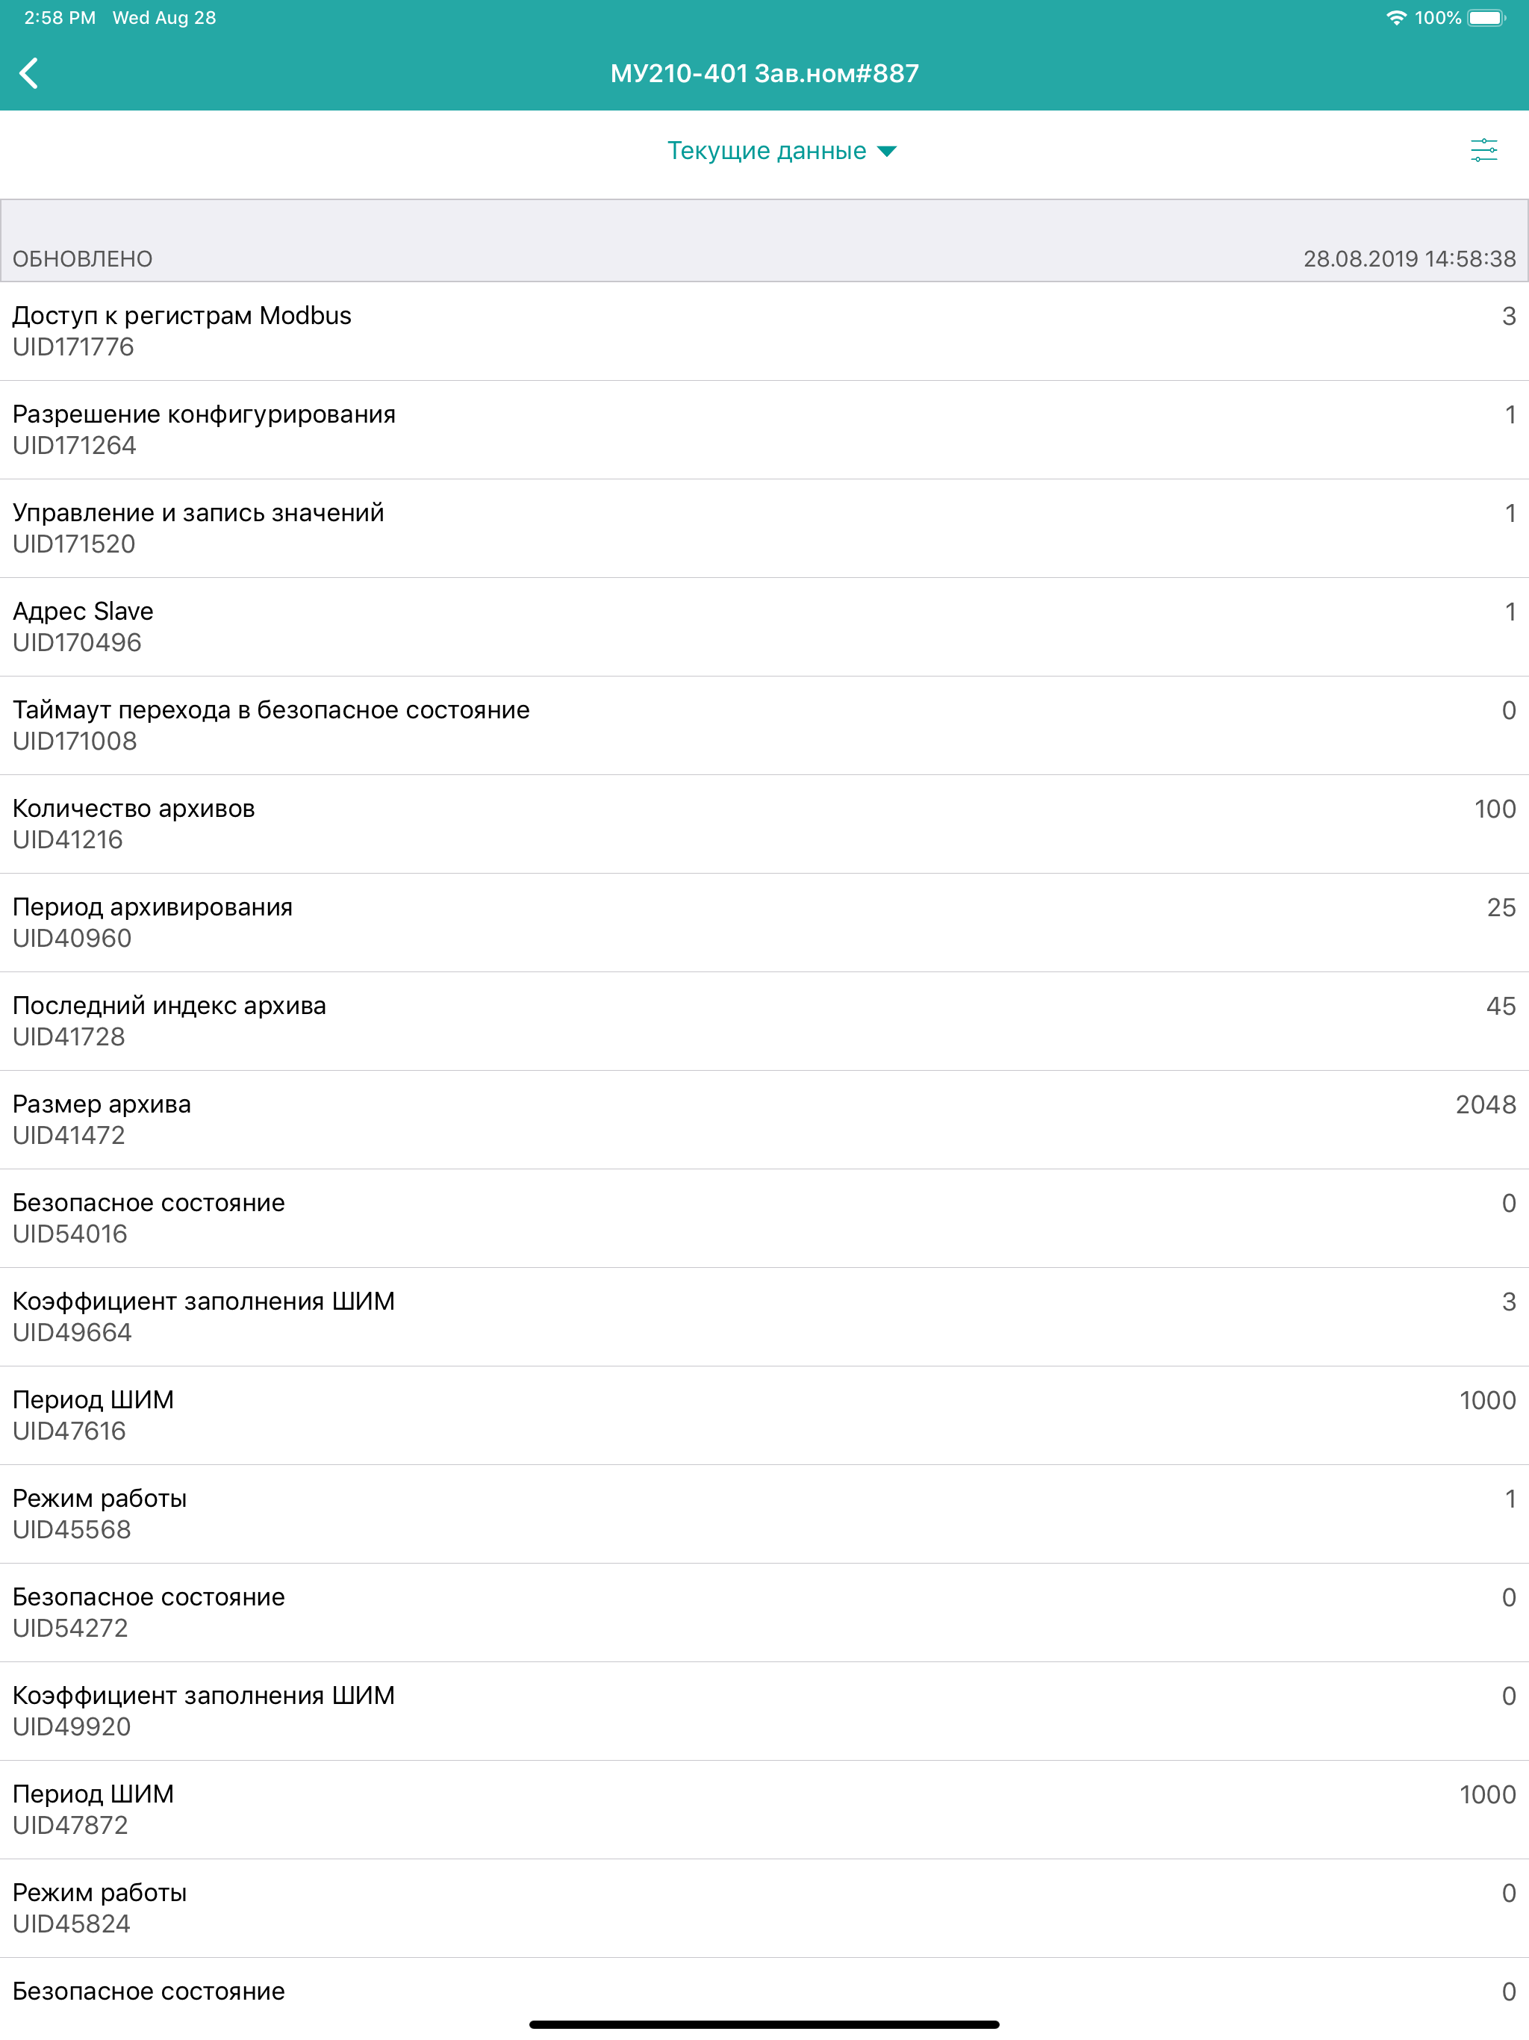Screen dimensions: 1529x2040
Task: Select Количество архивов row
Action: pyautogui.click(x=764, y=824)
